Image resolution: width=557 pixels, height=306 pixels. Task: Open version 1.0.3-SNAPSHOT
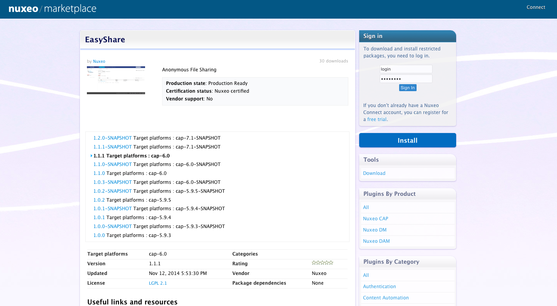(x=112, y=182)
